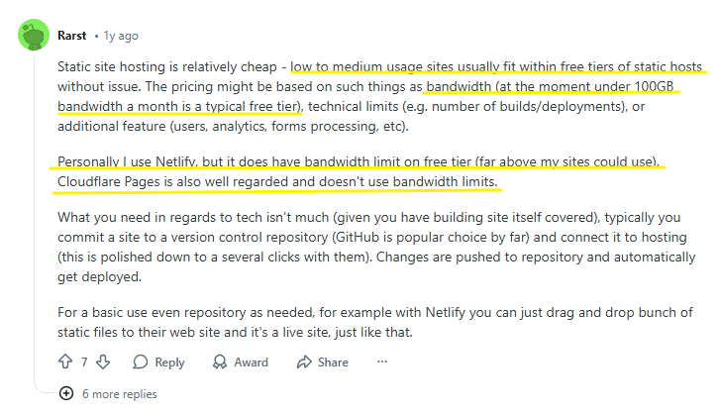Show "6 more replies" text link
The image size is (720, 415).
[x=120, y=393]
